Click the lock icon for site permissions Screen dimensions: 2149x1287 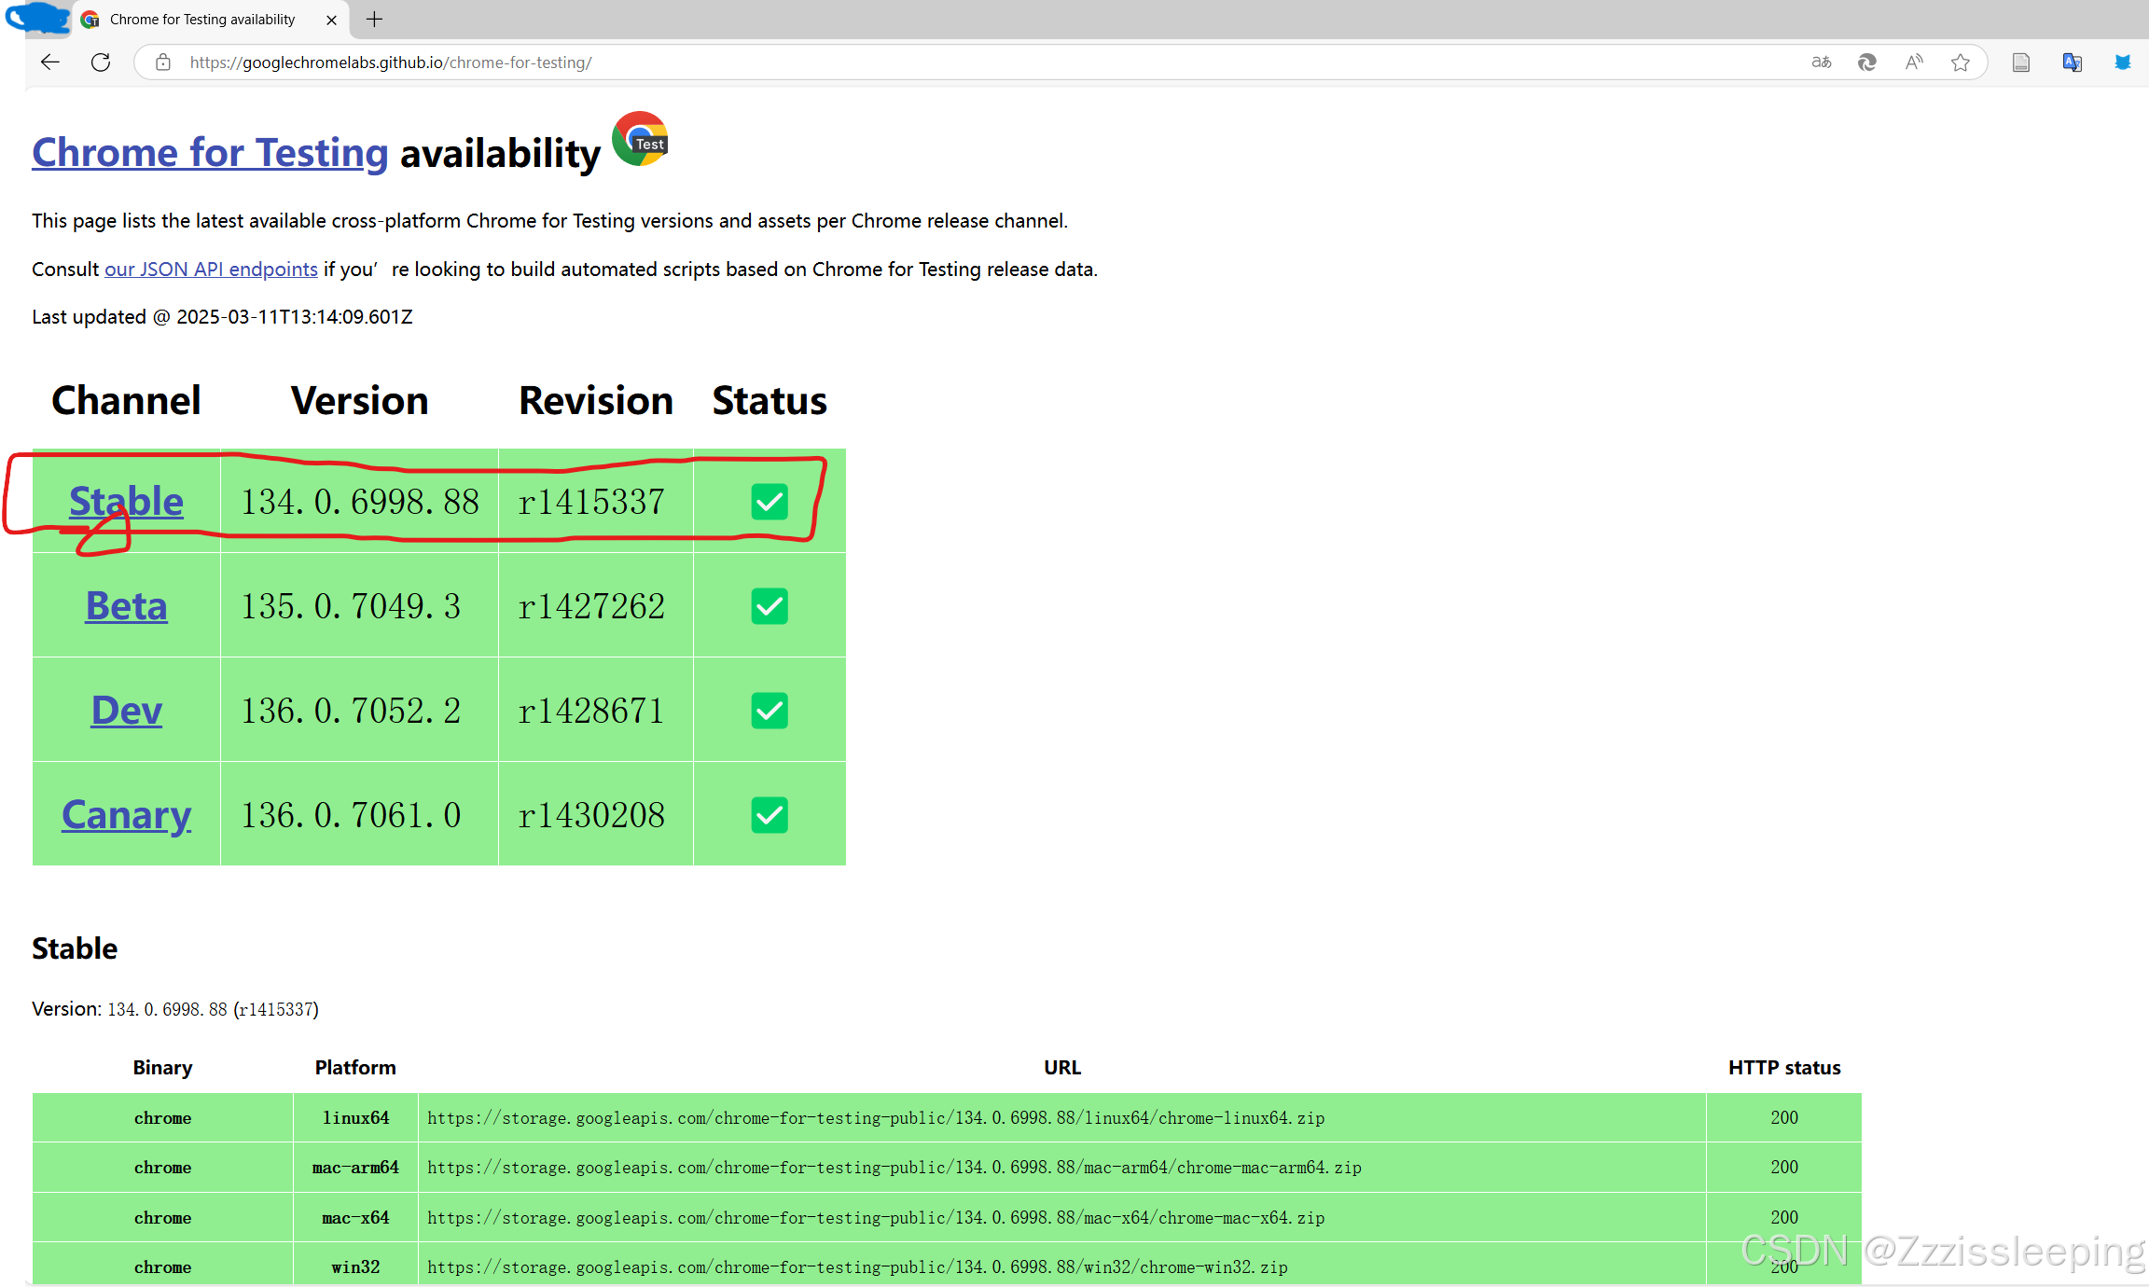(x=162, y=62)
